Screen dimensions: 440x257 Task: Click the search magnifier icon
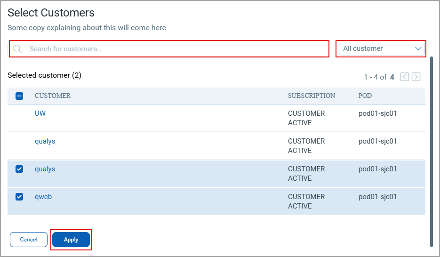point(17,49)
